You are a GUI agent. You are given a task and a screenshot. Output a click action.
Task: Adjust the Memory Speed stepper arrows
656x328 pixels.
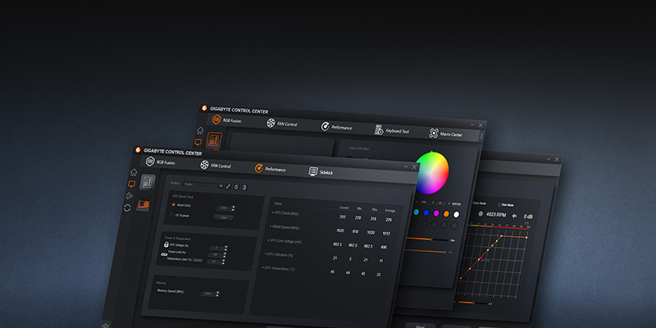click(x=217, y=294)
